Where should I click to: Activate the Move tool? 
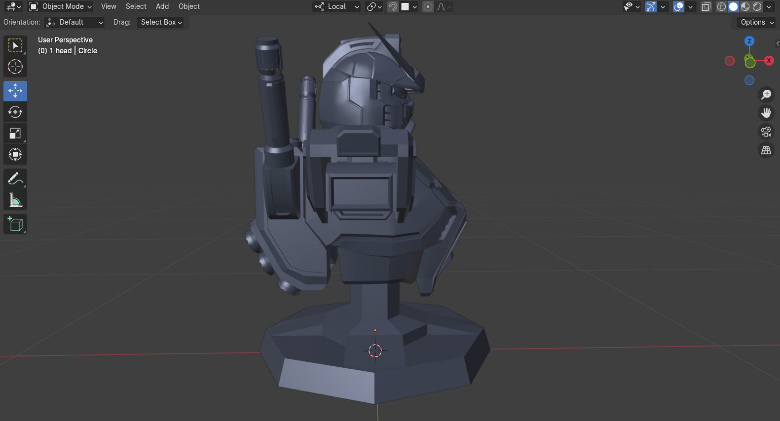15,91
